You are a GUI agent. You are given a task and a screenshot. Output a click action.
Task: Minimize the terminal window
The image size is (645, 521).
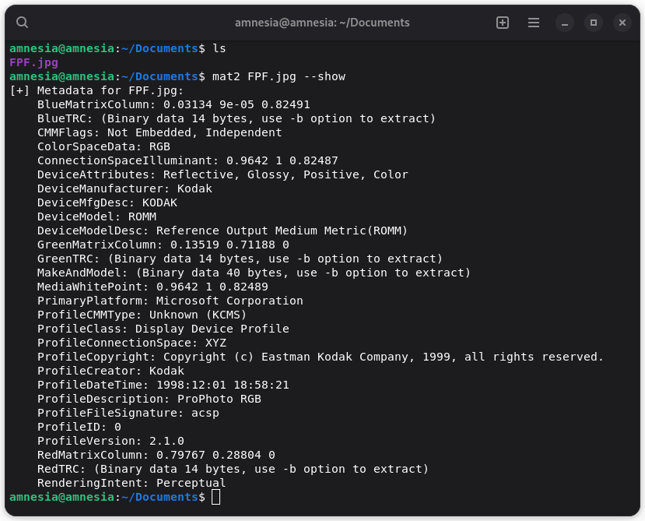pyautogui.click(x=564, y=23)
